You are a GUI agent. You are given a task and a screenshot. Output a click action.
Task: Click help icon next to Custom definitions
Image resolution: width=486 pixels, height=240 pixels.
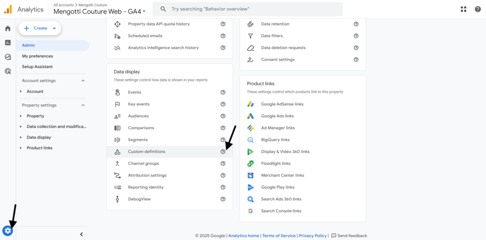tap(223, 152)
